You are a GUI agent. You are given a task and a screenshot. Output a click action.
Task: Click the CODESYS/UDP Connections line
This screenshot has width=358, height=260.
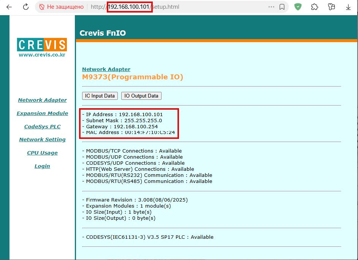coord(133,163)
